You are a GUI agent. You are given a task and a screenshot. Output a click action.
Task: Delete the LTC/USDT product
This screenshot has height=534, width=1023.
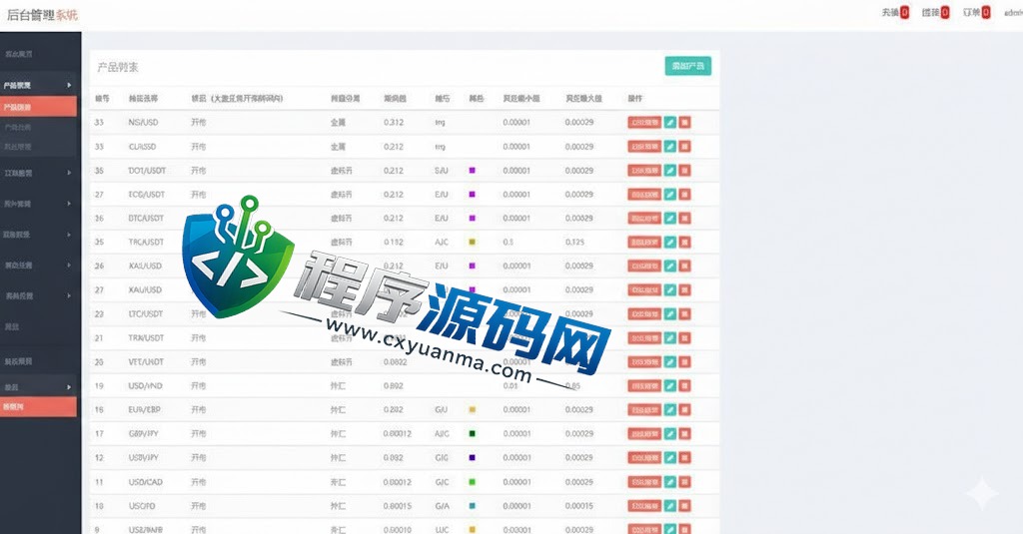[684, 313]
